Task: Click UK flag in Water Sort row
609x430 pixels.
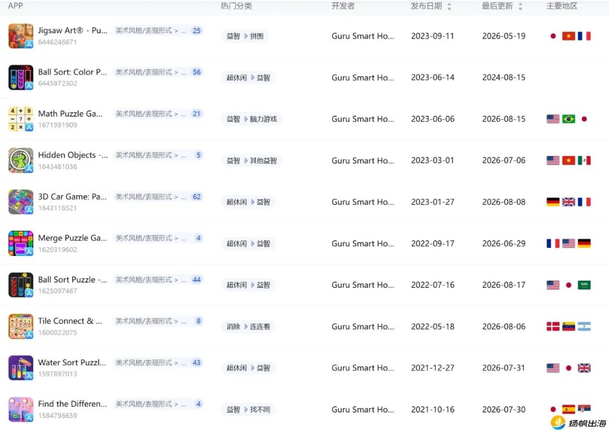Action: (584, 368)
